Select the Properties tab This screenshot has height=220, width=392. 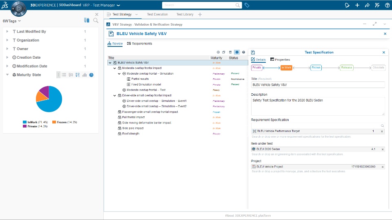(x=280, y=59)
